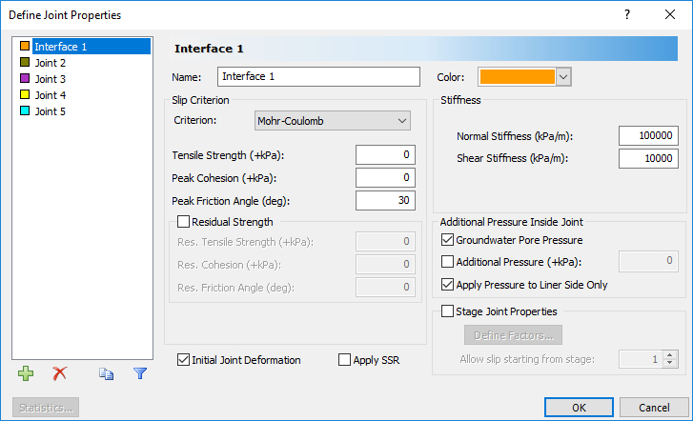Select Joint 5 in the list

pyautogui.click(x=50, y=111)
